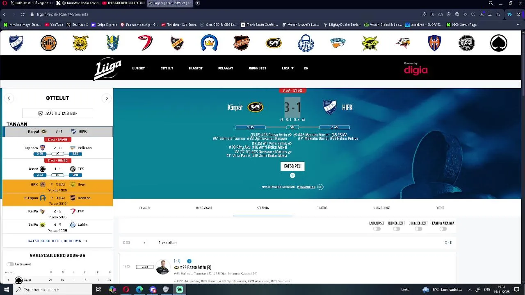
Task: Switch to the Tilastot game tab
Action: tap(322, 208)
